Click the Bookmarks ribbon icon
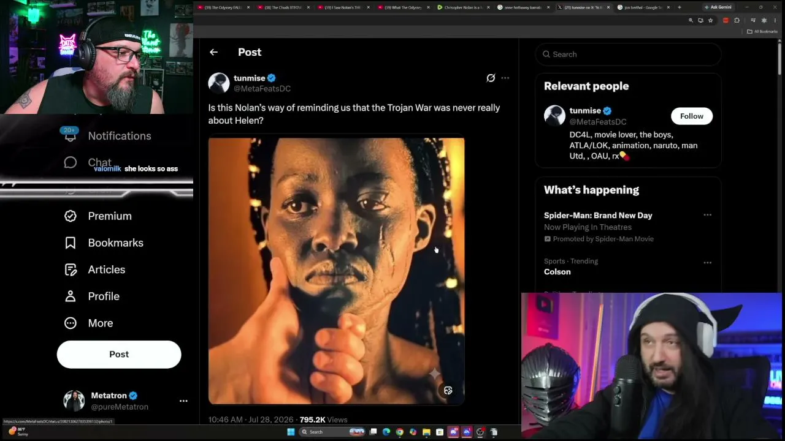 pyautogui.click(x=71, y=243)
